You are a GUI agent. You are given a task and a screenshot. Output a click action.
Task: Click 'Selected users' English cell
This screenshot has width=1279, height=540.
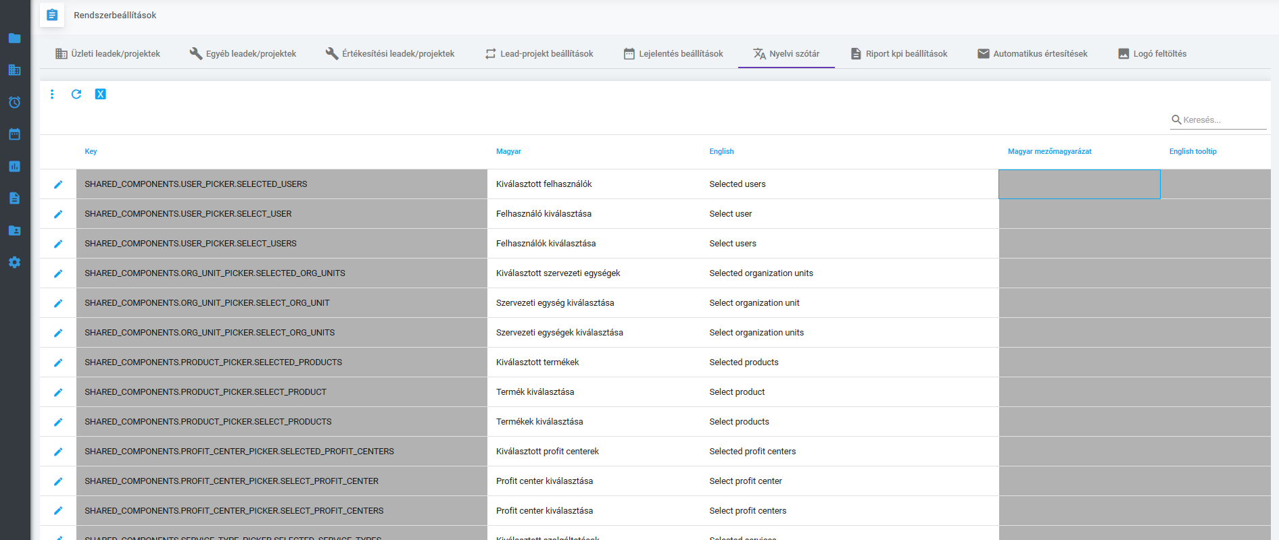pyautogui.click(x=850, y=184)
